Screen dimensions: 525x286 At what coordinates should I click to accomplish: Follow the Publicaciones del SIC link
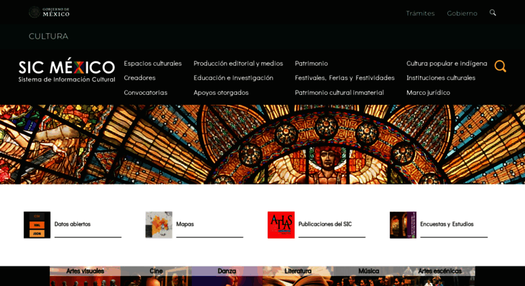coord(325,224)
